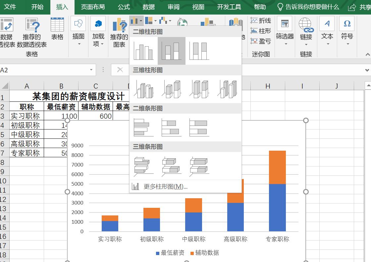This screenshot has height=262, width=371.
Task: Switch to the 视图 tab
Action: click(x=198, y=7)
